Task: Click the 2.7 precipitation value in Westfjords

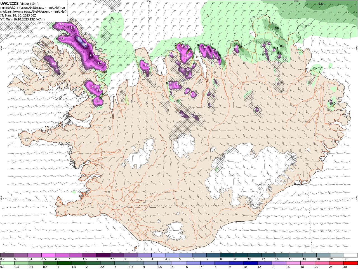Action: [x=91, y=55]
